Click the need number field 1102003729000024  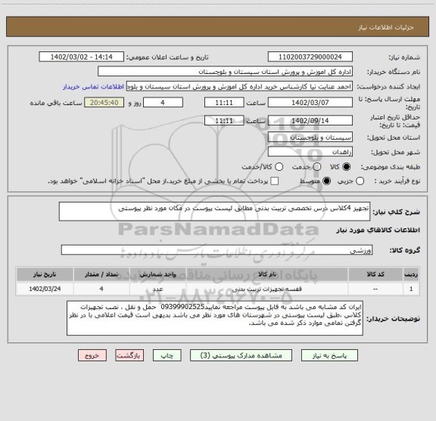point(310,57)
